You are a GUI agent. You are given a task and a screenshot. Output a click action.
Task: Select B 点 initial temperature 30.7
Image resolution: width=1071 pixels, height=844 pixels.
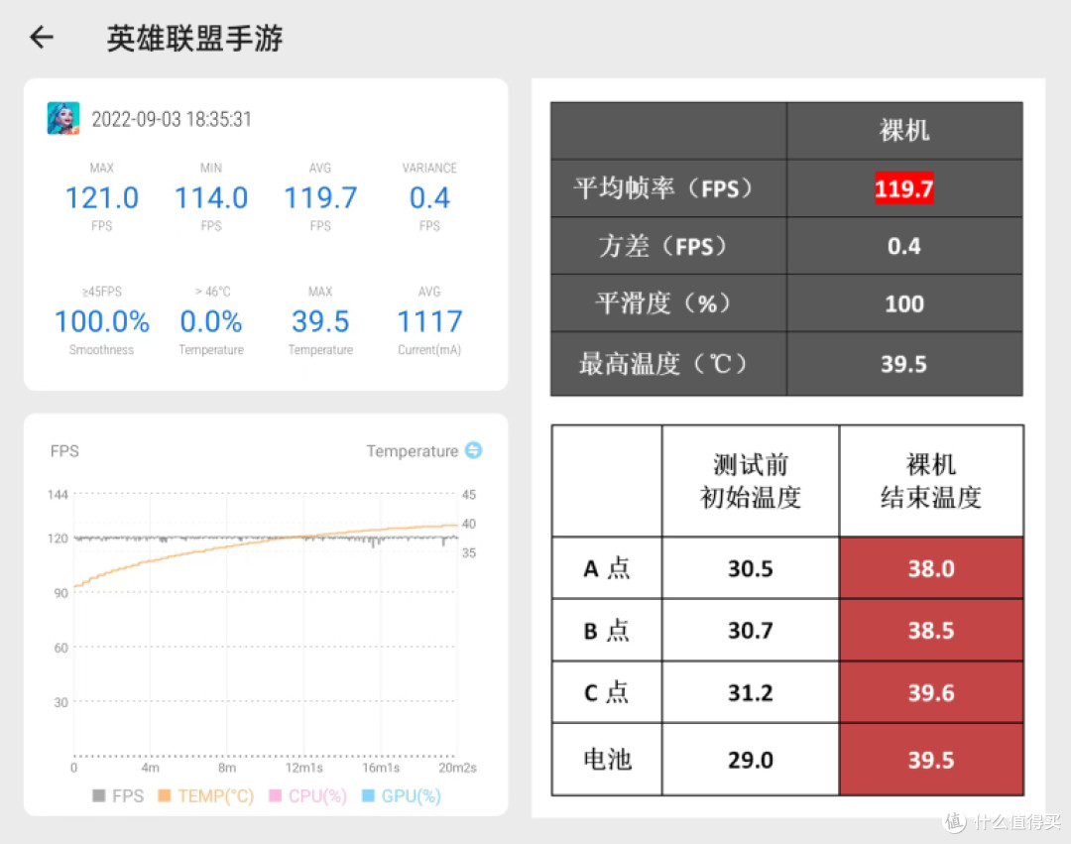[751, 630]
